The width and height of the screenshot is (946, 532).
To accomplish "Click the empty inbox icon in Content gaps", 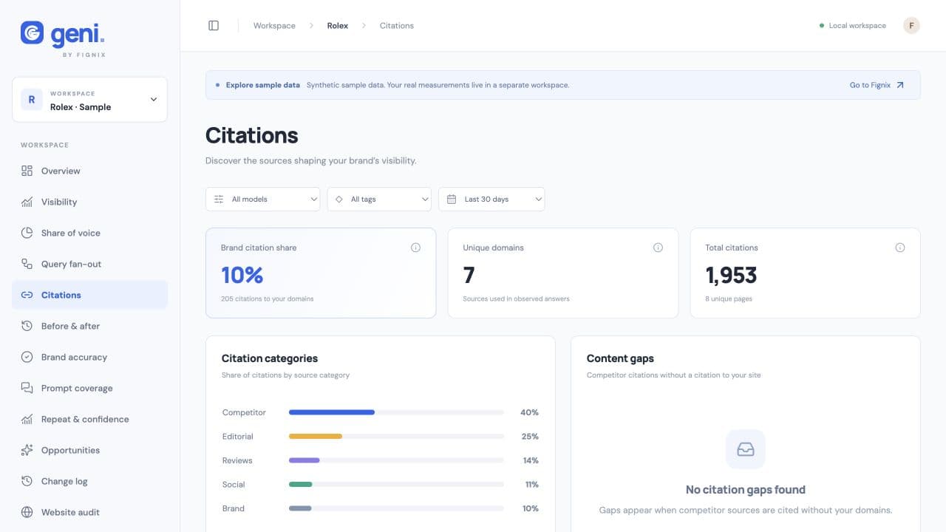I will click(746, 449).
